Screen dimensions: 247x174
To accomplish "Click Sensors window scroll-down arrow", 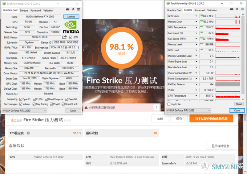I will tap(243, 99).
